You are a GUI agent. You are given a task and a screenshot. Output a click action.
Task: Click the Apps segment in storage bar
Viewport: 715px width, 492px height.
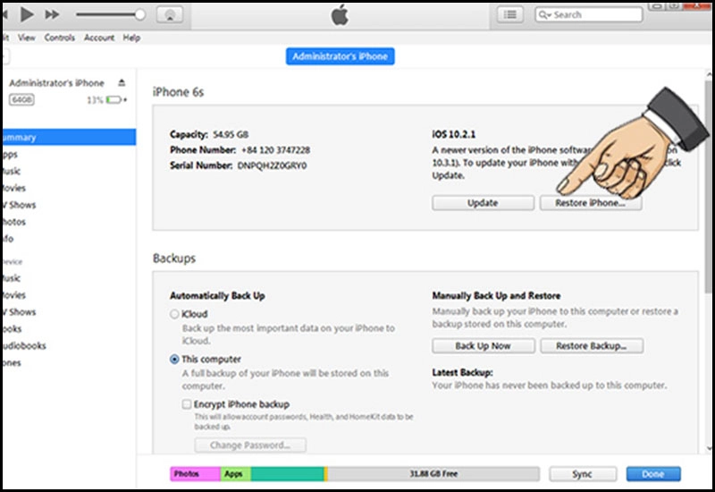236,474
